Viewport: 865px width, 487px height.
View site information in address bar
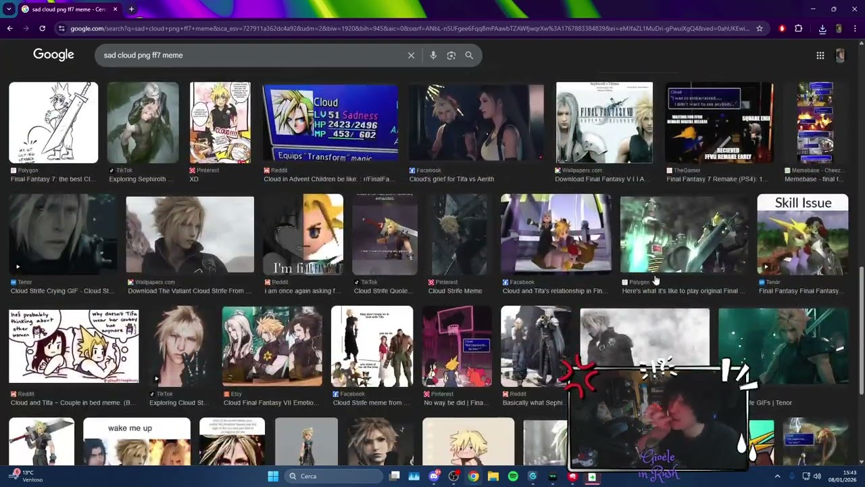click(61, 28)
